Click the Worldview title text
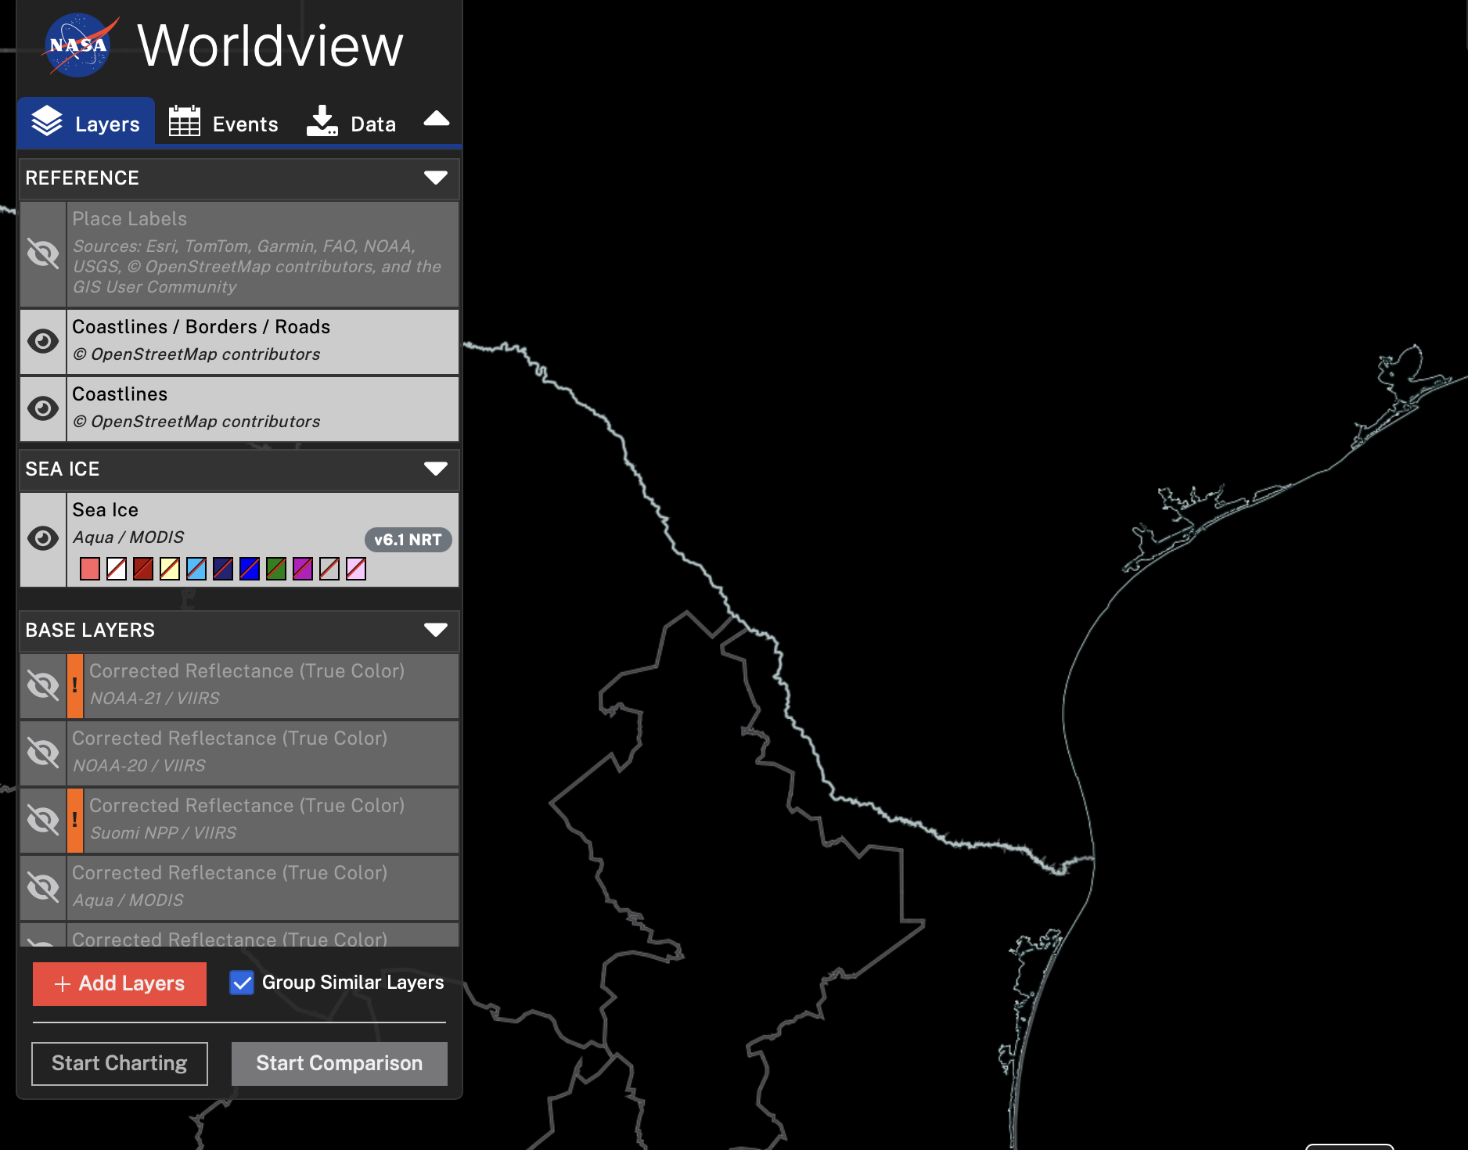1468x1150 pixels. (x=270, y=45)
